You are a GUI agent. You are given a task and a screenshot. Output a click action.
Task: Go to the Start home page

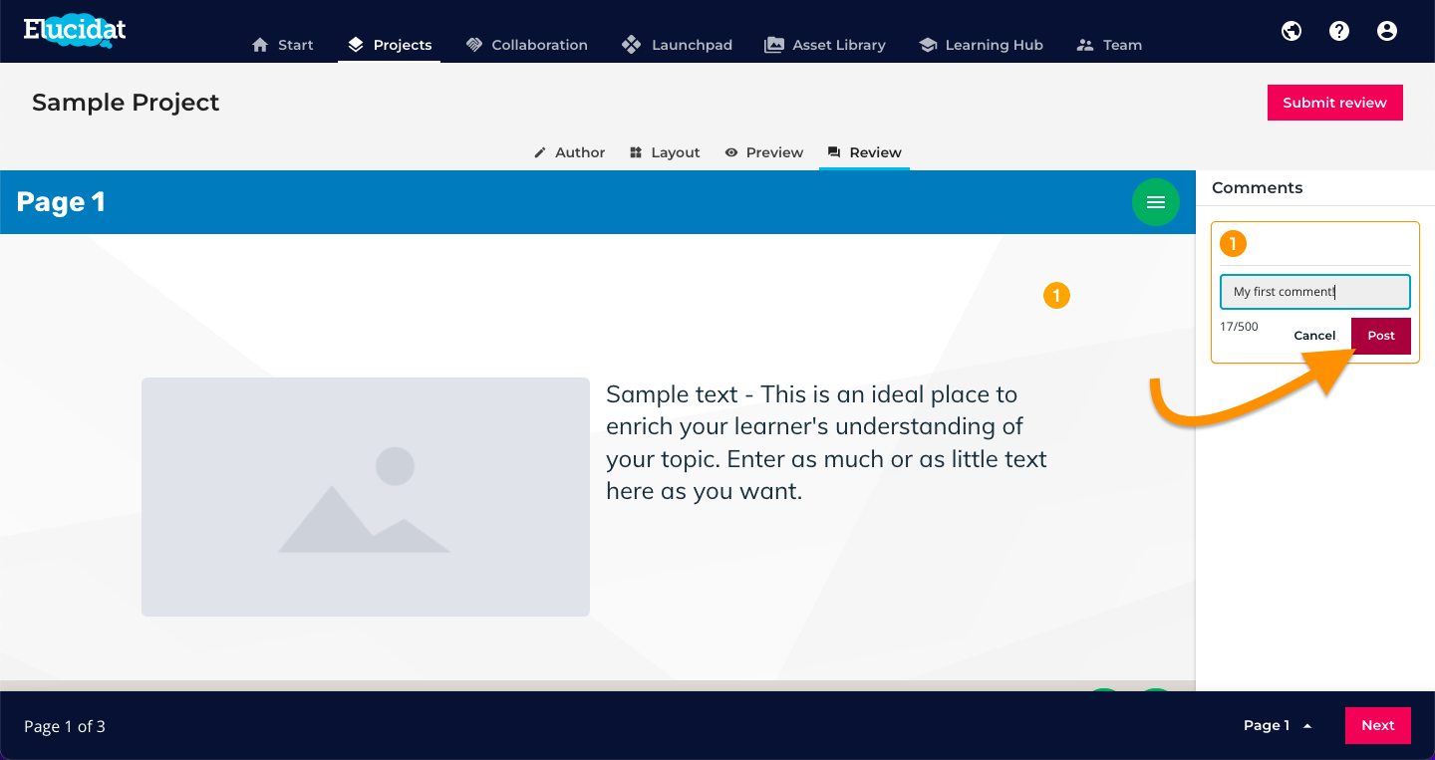coord(283,45)
